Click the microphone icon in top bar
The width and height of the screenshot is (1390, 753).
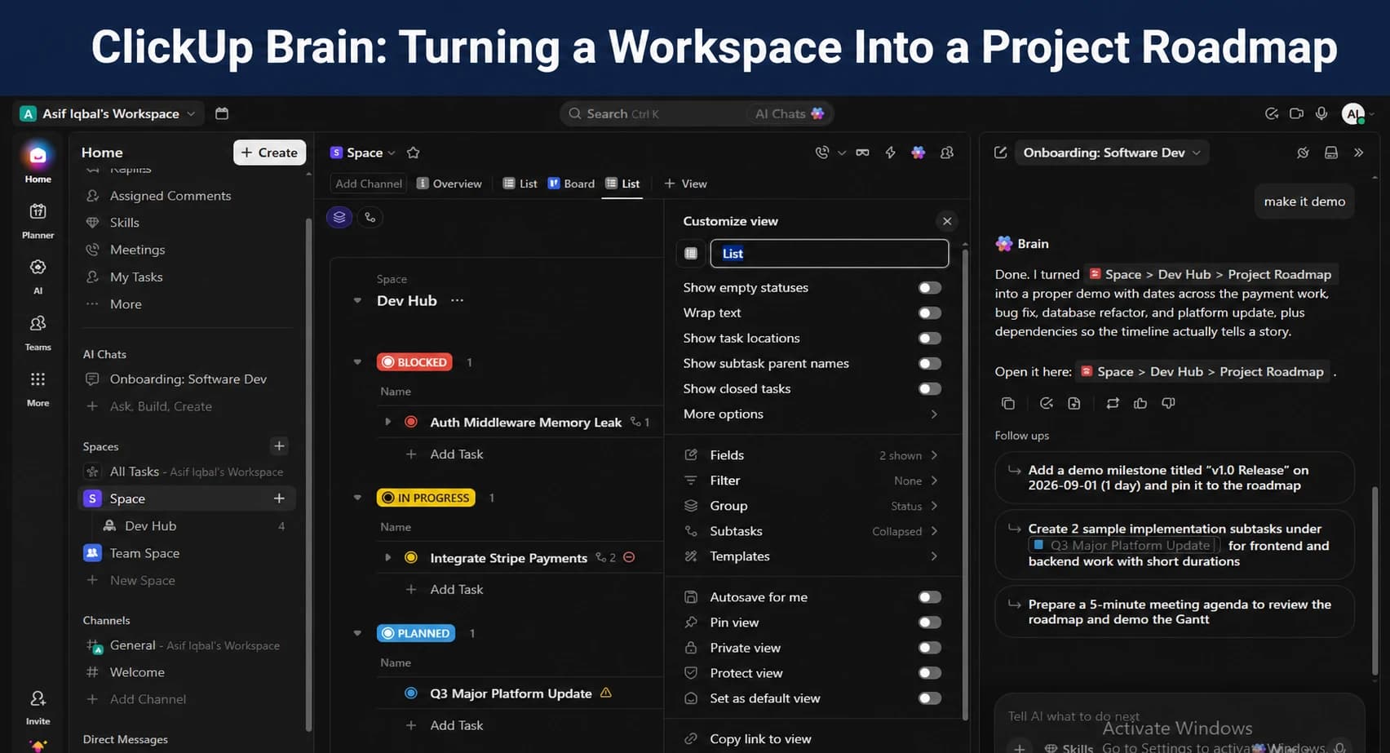[1321, 113]
